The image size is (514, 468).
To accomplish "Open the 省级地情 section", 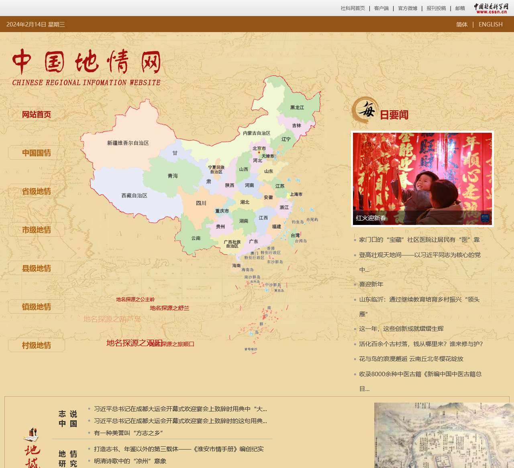I will tap(37, 191).
